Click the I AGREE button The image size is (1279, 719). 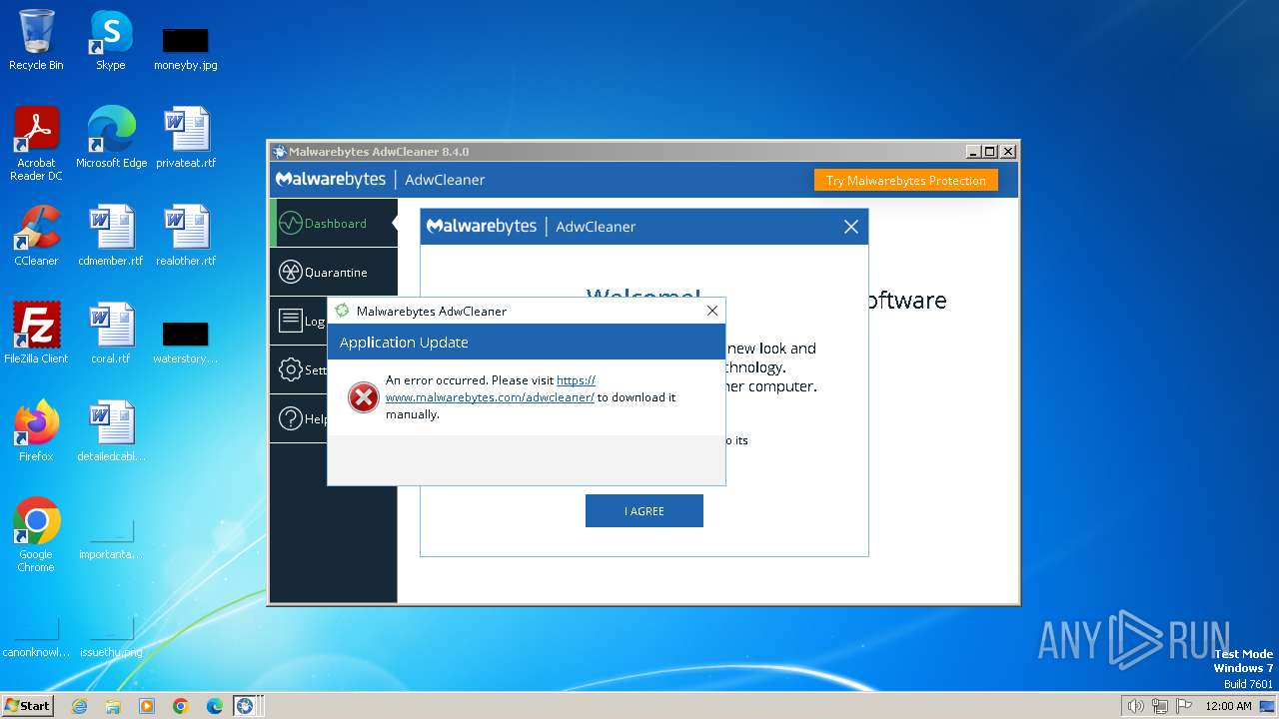tap(644, 510)
